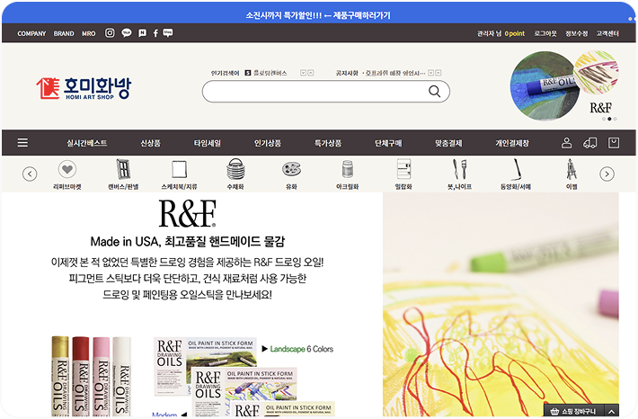Image resolution: width=638 pixels, height=419 pixels.
Task: Open the 타임세일 menu item
Action: 207,143
